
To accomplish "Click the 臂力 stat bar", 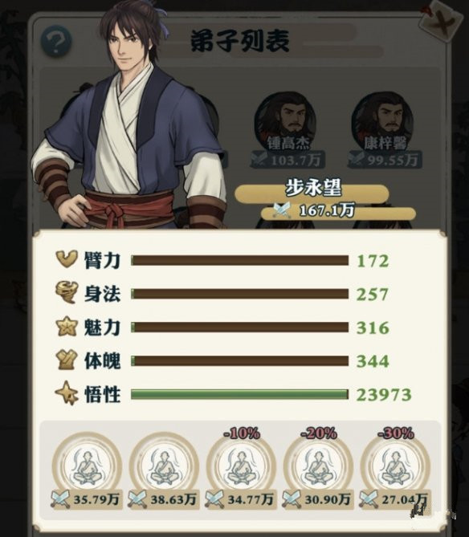I will pos(240,261).
